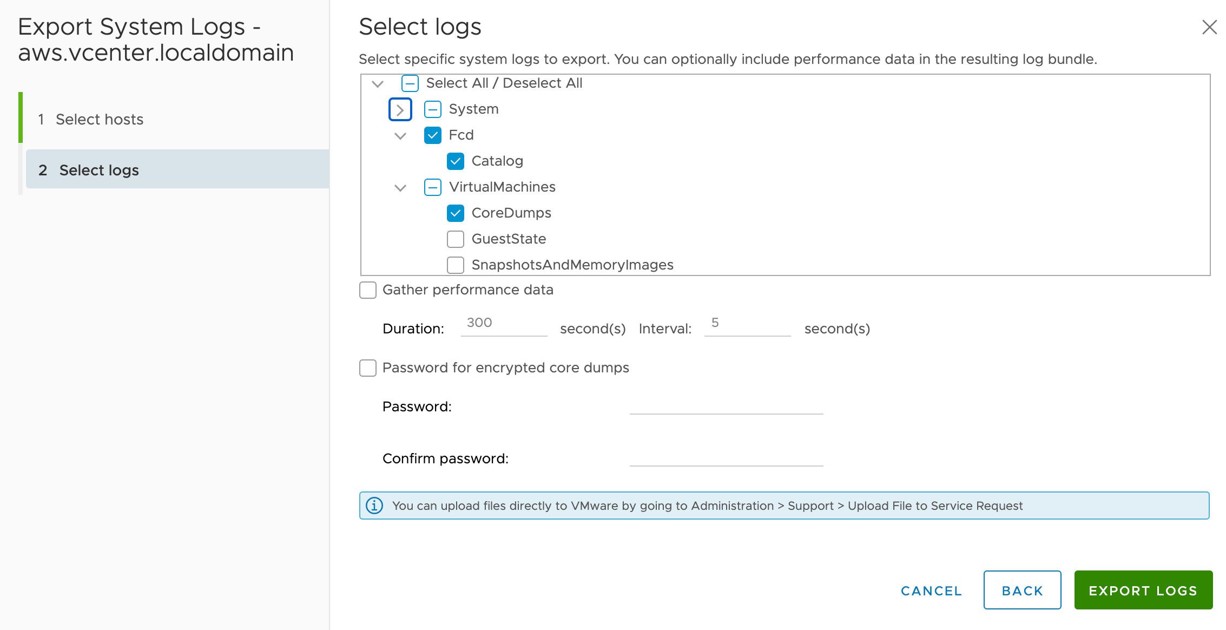This screenshot has height=630, width=1226.
Task: Dismiss the info notification icon
Action: (375, 505)
